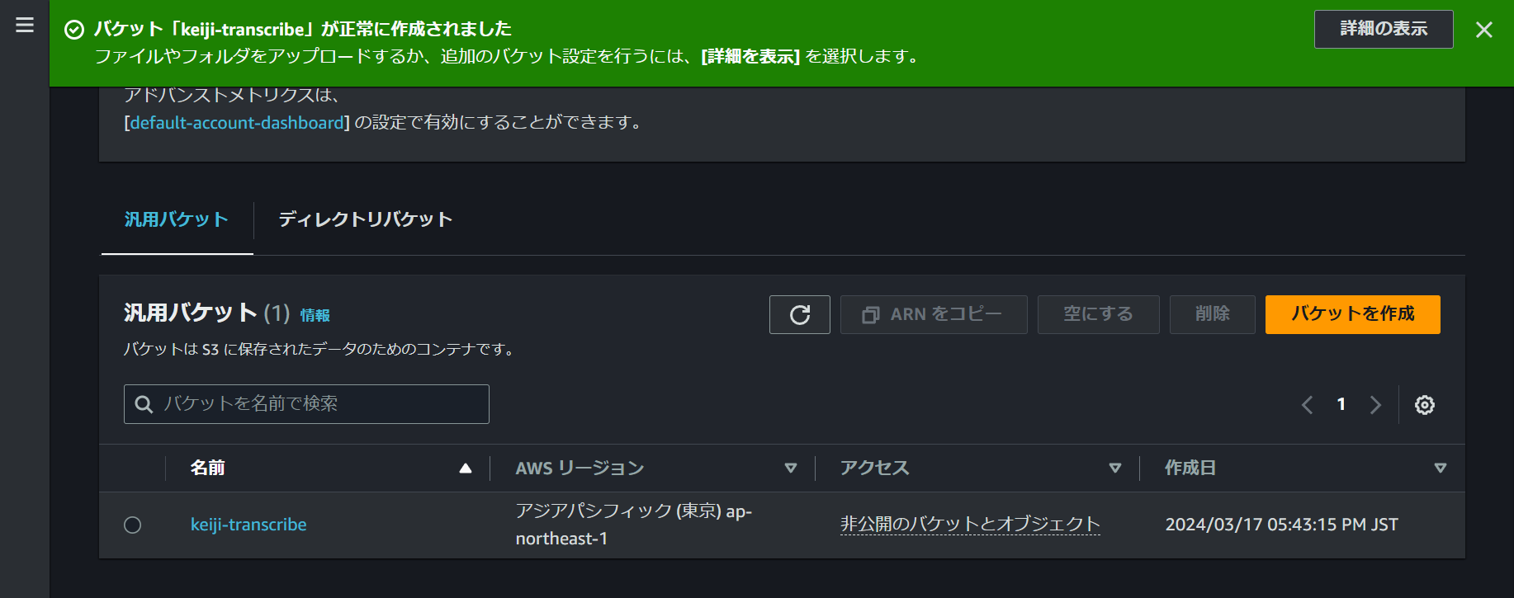Switch to the 汎用バケット tab
The image size is (1514, 598).
point(177,219)
